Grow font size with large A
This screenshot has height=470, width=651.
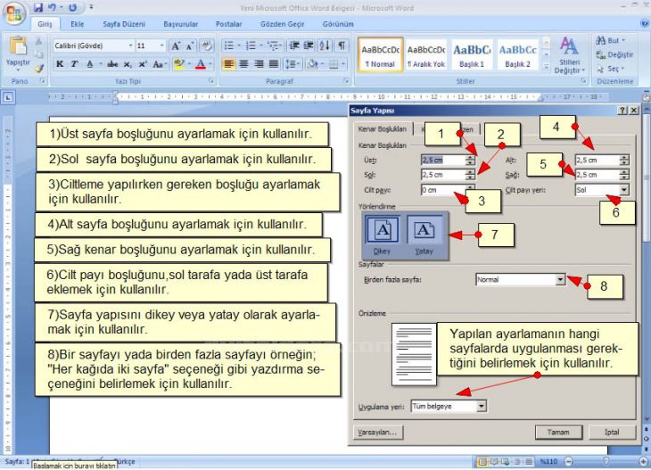[175, 45]
